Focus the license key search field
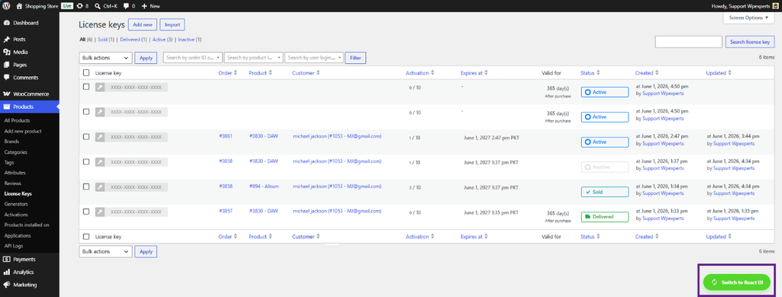 coord(689,42)
